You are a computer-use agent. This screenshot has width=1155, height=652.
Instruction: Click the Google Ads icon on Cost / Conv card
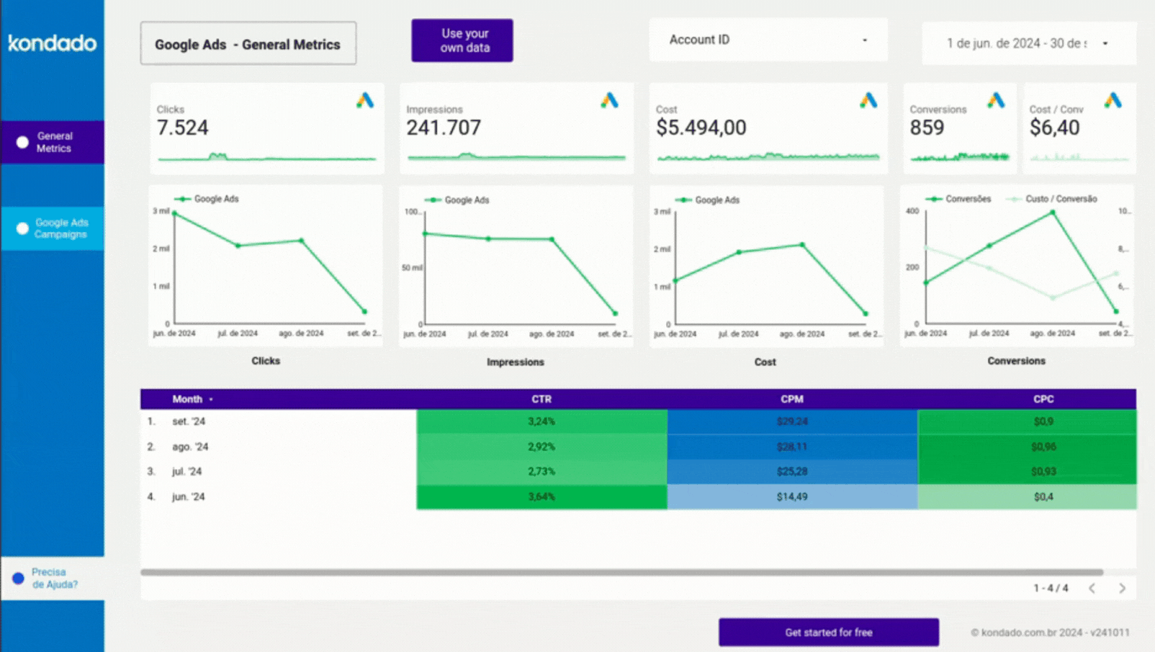tap(1113, 101)
